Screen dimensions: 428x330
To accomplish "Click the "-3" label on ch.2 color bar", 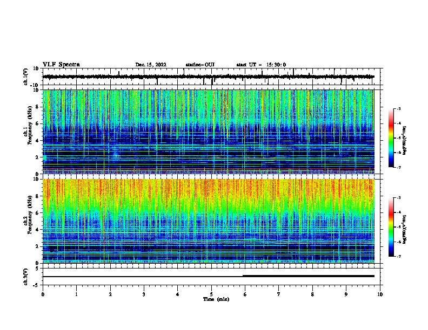I will pyautogui.click(x=399, y=198).
